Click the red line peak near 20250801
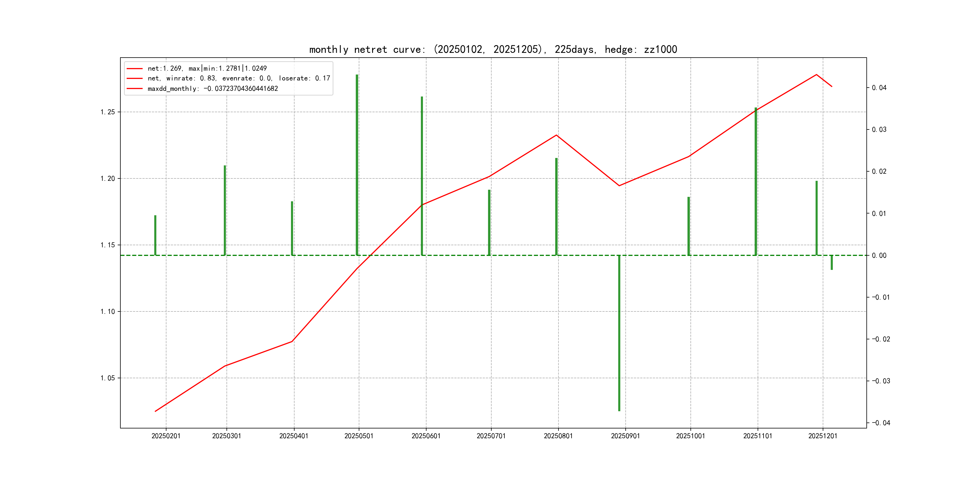The width and height of the screenshot is (963, 481). pyautogui.click(x=556, y=135)
